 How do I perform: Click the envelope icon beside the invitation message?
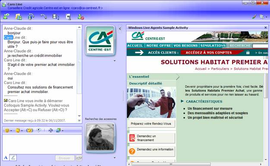[6, 100]
